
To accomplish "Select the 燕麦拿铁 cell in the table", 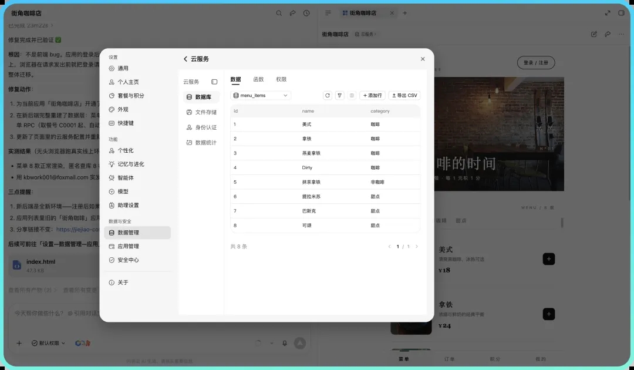I will click(311, 153).
